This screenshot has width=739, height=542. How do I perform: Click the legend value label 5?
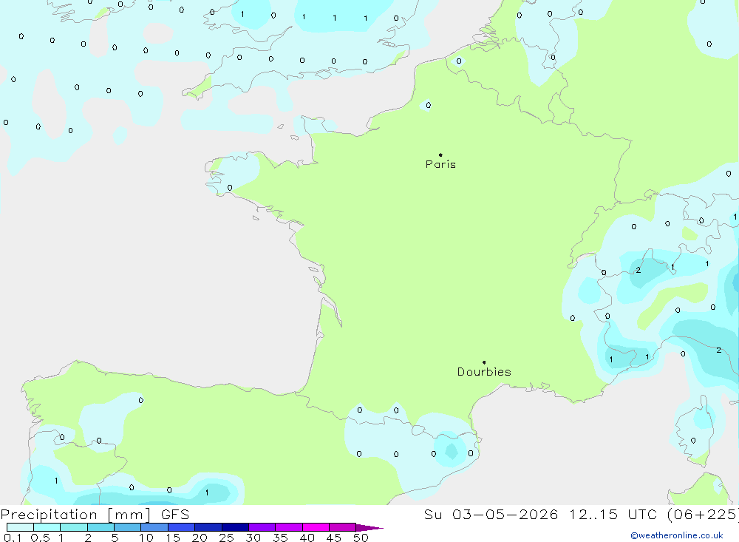tap(115, 538)
